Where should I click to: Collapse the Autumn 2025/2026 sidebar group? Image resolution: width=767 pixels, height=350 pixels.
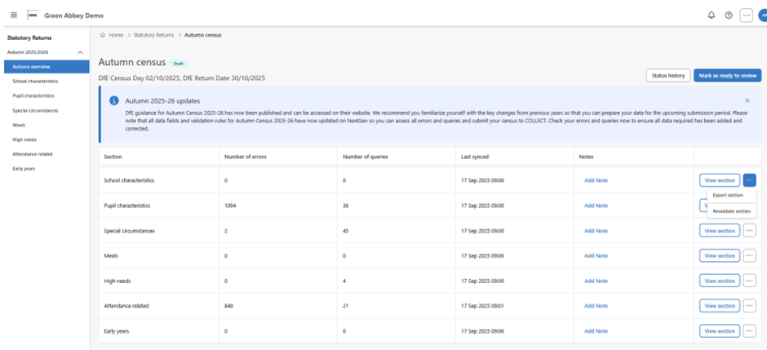tap(80, 52)
